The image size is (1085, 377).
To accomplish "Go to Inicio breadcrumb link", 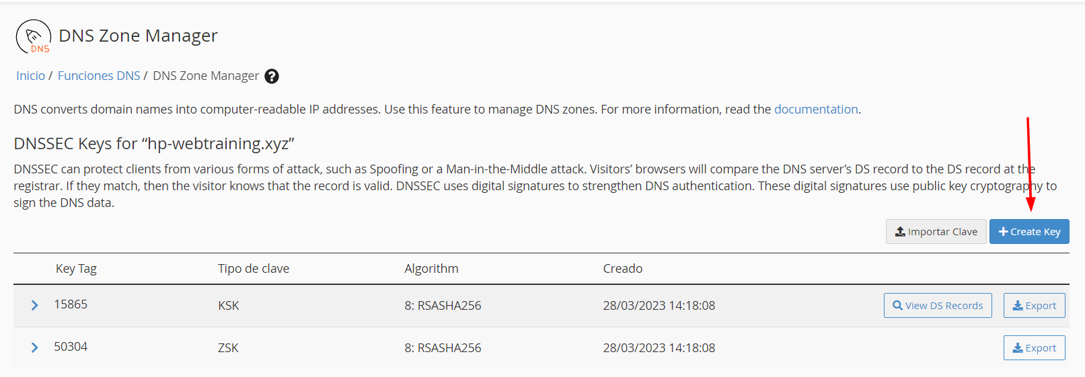I will point(30,76).
